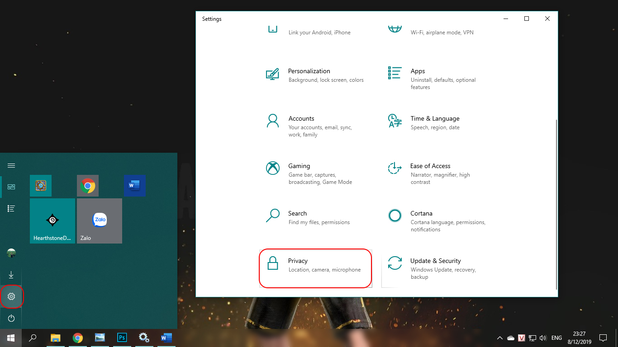Viewport: 618px width, 347px height.
Task: Open Photoshop from the taskbar
Action: pyautogui.click(x=122, y=338)
